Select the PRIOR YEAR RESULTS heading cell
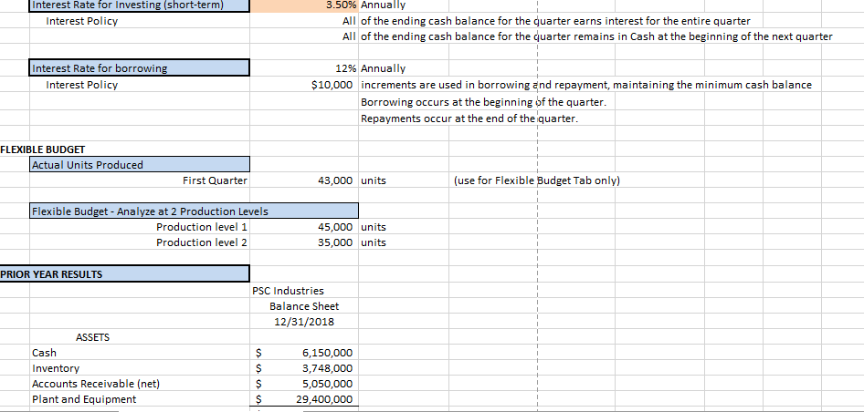This screenshot has width=864, height=412. coord(124,274)
